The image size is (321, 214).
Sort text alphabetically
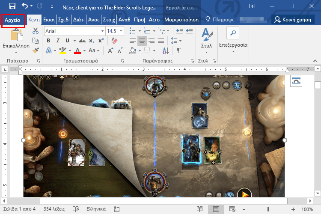(165, 51)
